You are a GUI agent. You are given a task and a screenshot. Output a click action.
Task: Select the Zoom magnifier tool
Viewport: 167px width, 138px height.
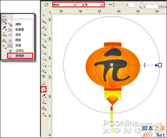tap(44, 34)
